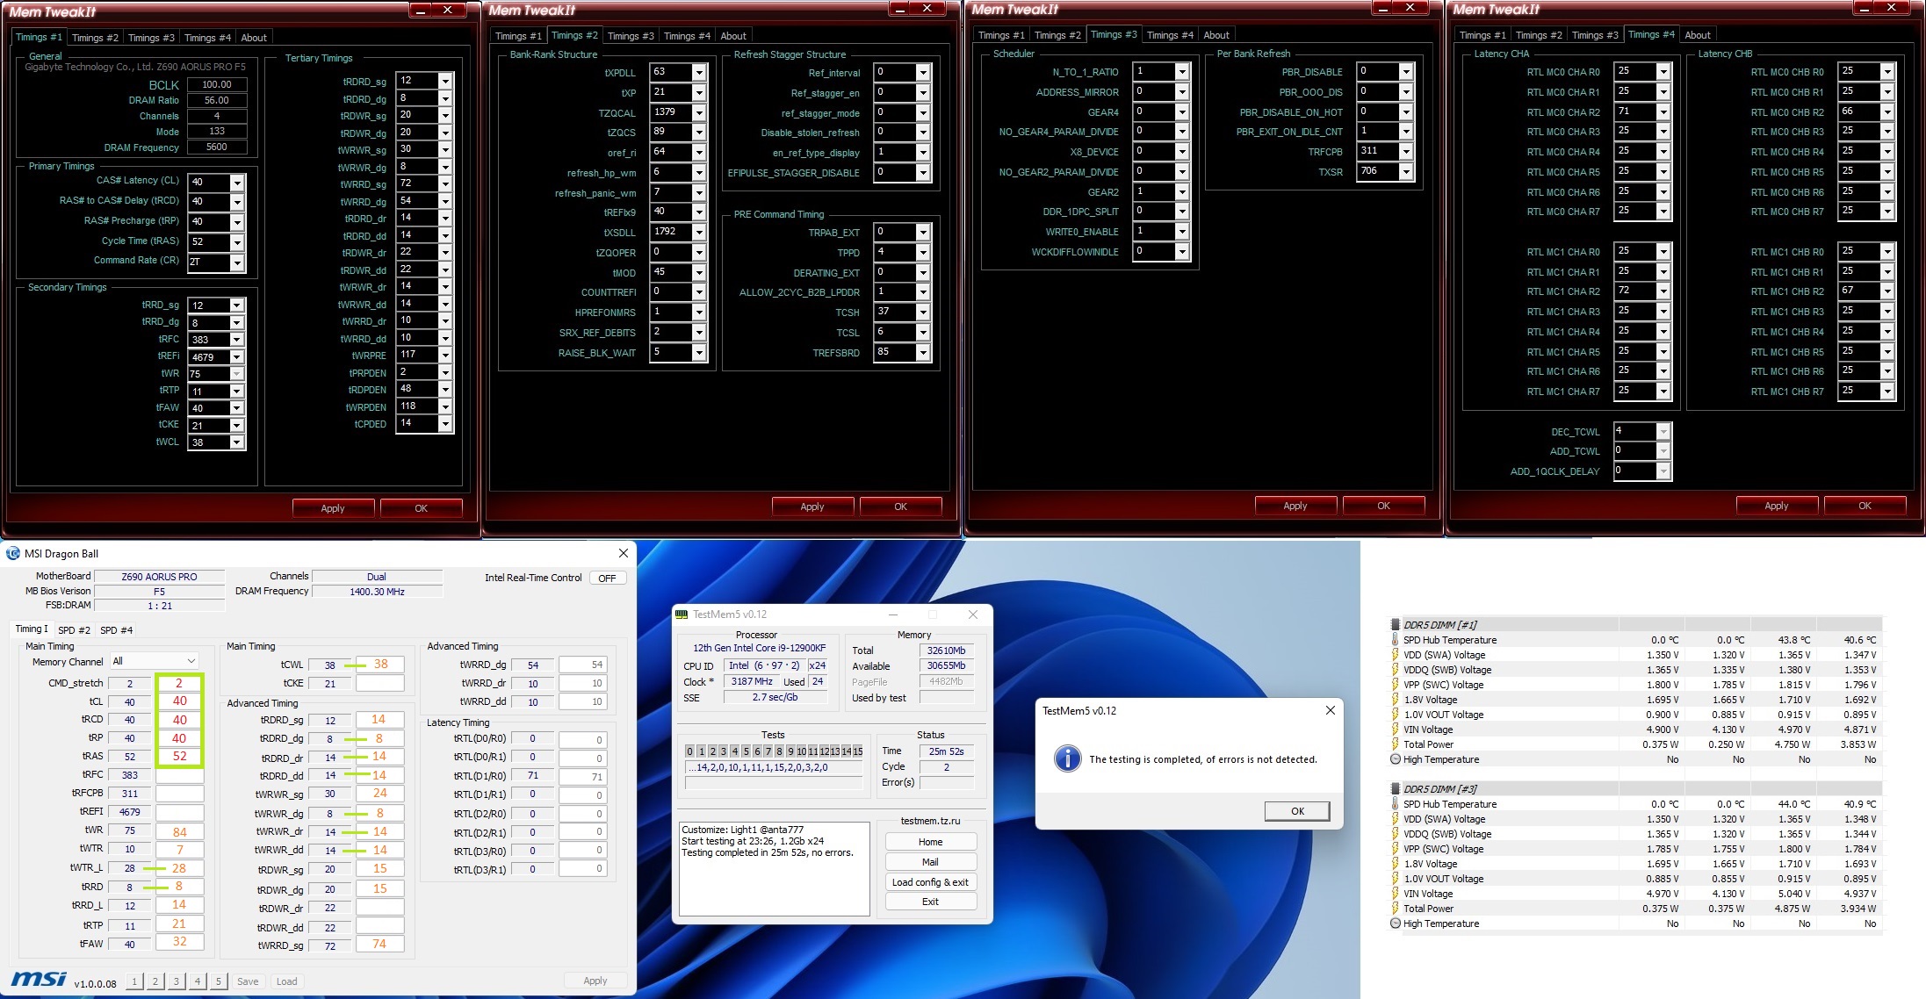Screen dimensions: 1926x999
Task: Toggle test number 0 in TestMem5 Tests
Action: 690,751
